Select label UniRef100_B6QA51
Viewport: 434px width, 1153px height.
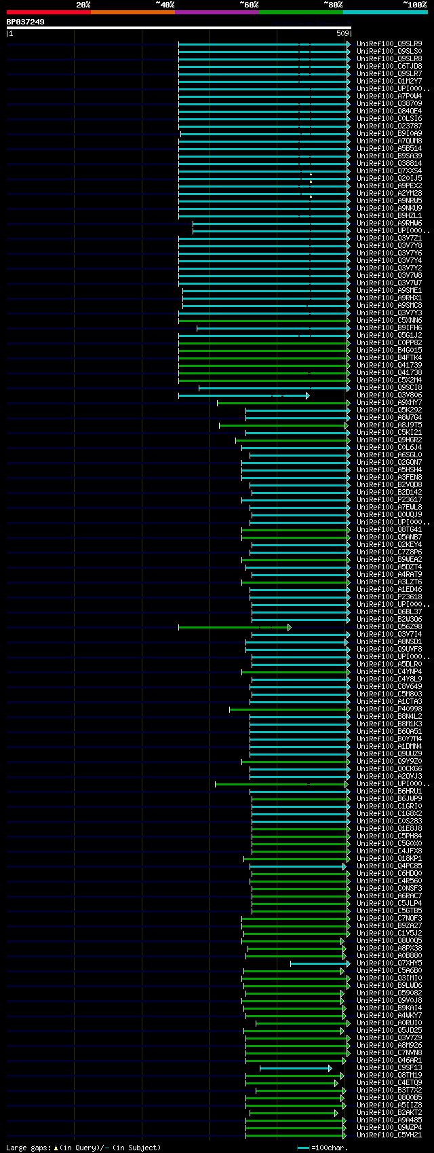click(389, 732)
